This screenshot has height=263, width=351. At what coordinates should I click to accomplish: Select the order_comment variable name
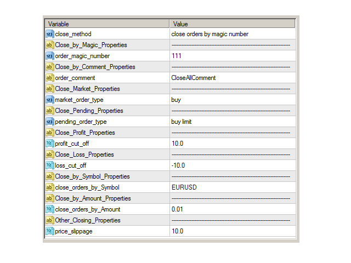coord(75,78)
